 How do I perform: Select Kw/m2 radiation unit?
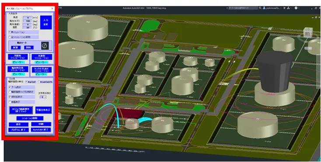[x=31, y=82]
